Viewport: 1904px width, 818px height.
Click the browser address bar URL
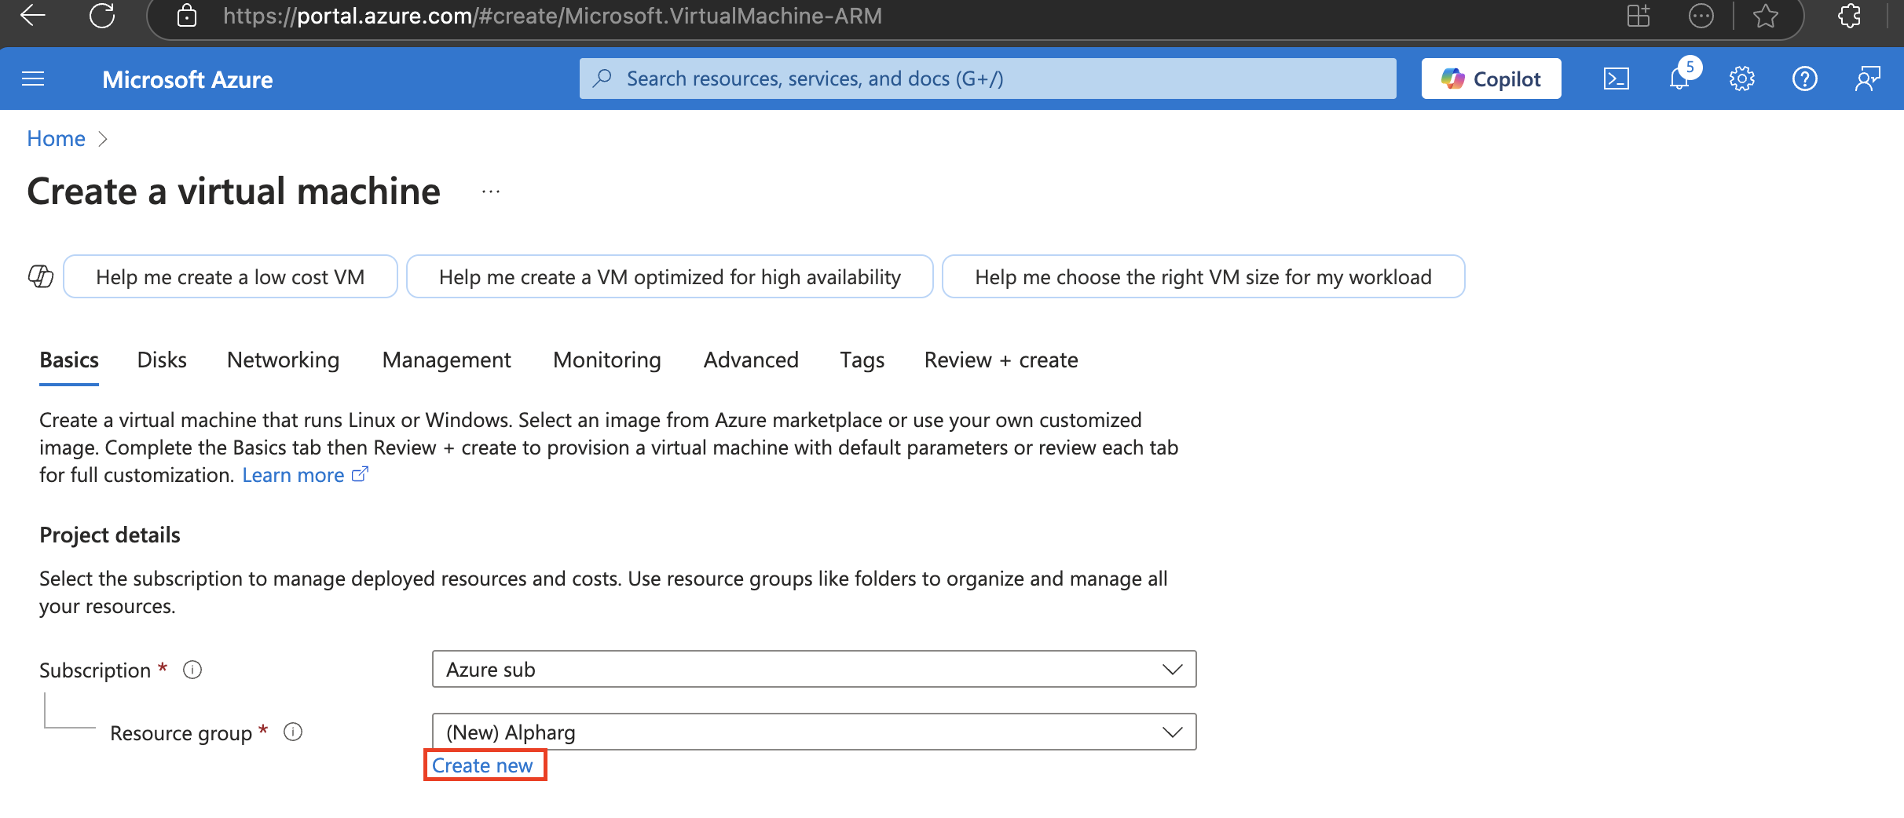tap(552, 16)
